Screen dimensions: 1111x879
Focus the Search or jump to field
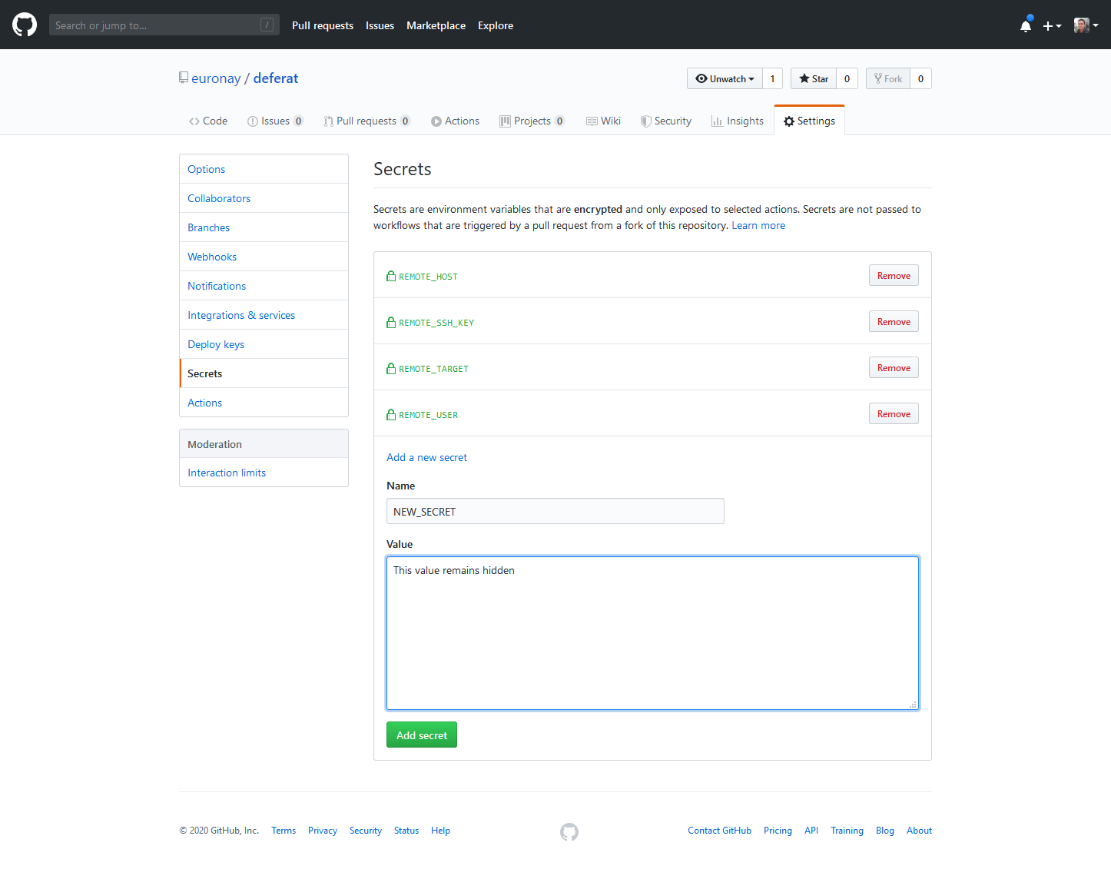(164, 25)
